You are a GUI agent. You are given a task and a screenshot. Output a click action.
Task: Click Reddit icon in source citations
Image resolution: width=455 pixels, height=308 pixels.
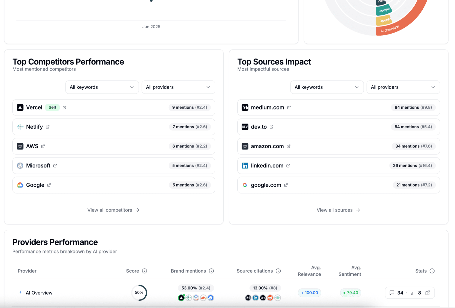pos(270,298)
